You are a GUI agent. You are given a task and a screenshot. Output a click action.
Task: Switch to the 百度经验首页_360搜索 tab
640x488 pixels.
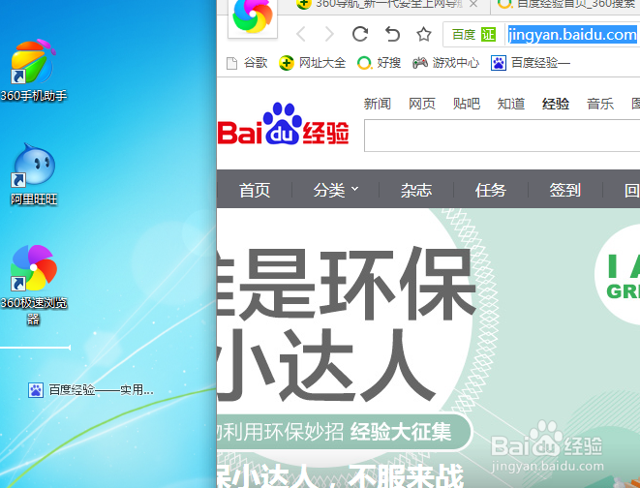(567, 4)
